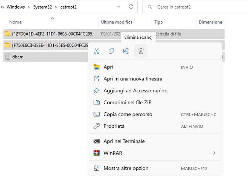Image resolution: width=248 pixels, height=187 pixels.
Task: Click the Terminal icon in context menu
Action: tap(97, 141)
